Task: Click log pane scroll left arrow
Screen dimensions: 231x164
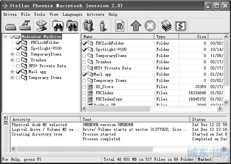Action: [14, 149]
